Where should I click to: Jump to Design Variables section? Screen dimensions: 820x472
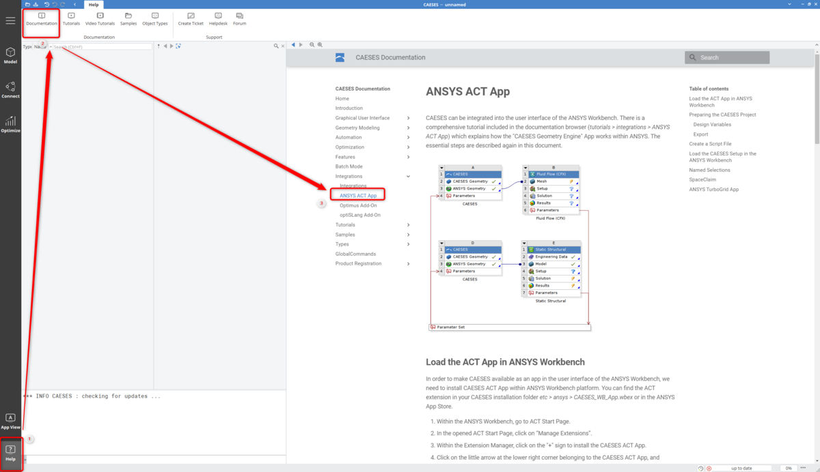click(x=712, y=125)
